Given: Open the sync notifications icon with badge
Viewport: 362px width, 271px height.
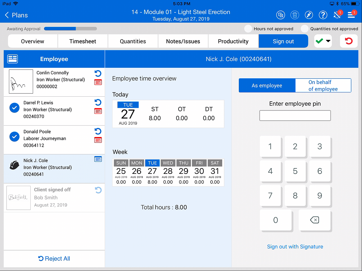Looking at the screenshot, I should click(x=337, y=15).
